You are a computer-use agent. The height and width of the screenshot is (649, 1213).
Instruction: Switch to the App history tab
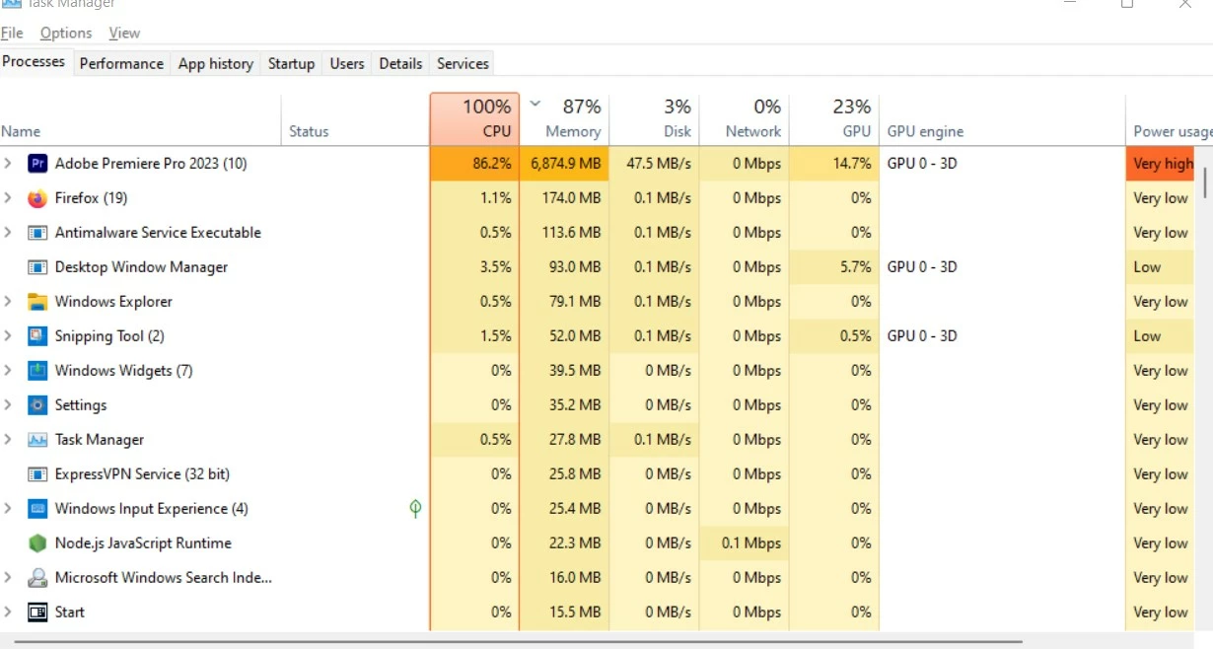216,63
